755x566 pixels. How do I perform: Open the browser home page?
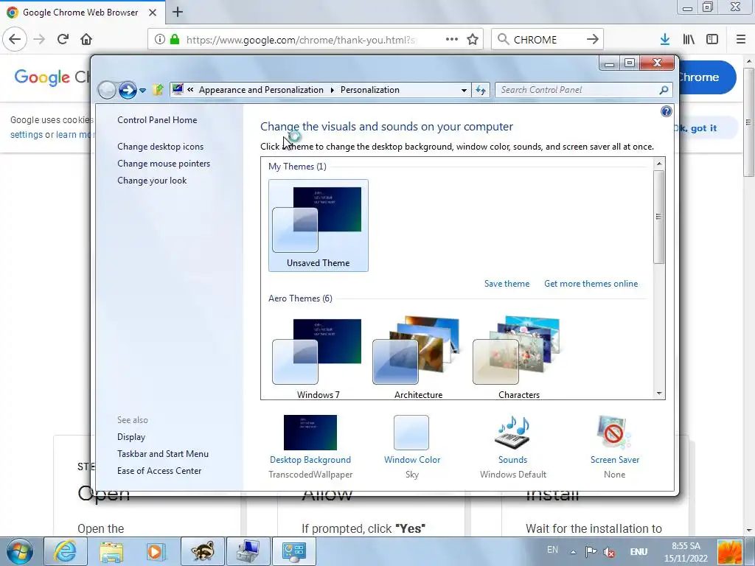tap(86, 39)
